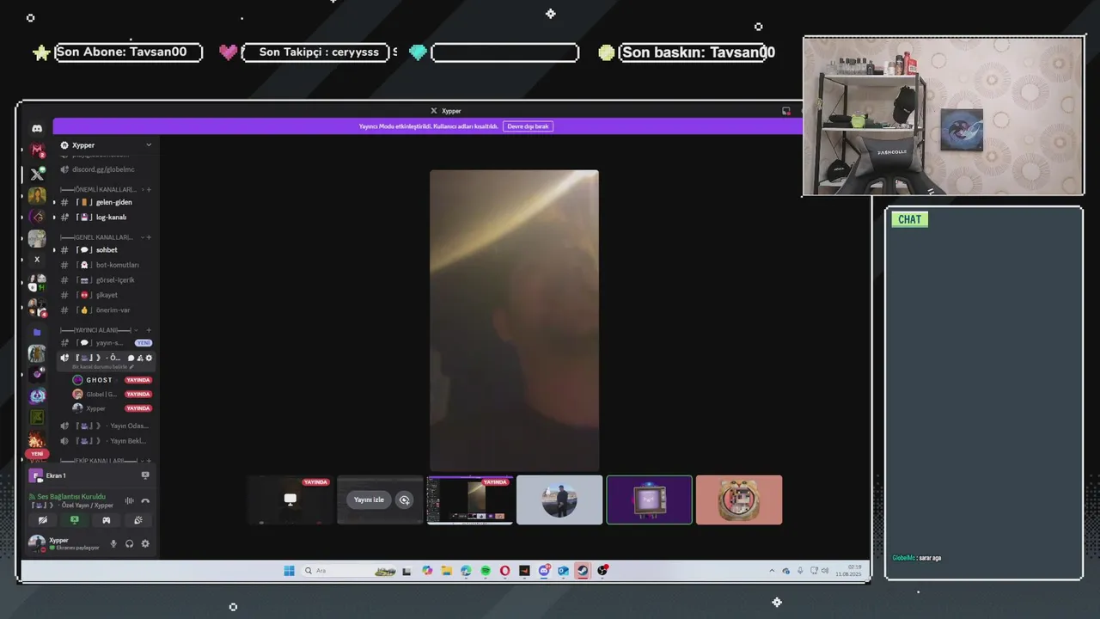Select the purple TV avatar participant tile
Screen dimensions: 1100x619
pos(649,499)
